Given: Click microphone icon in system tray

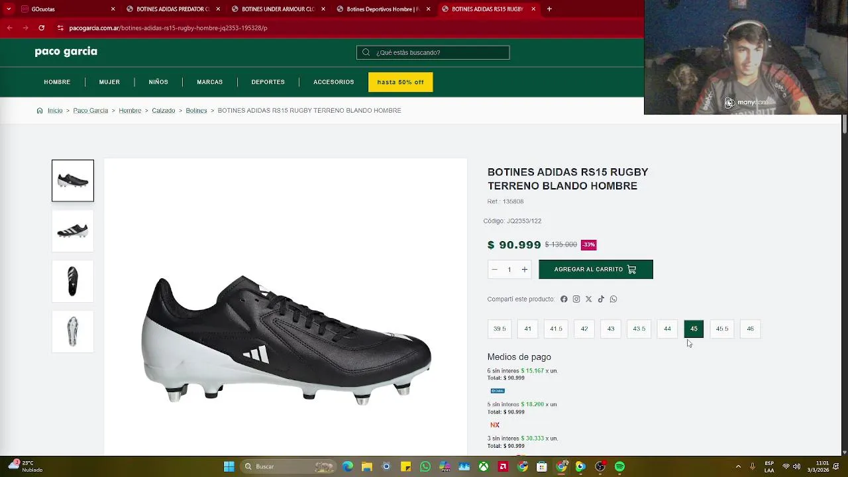Looking at the screenshot, I should coord(754,466).
